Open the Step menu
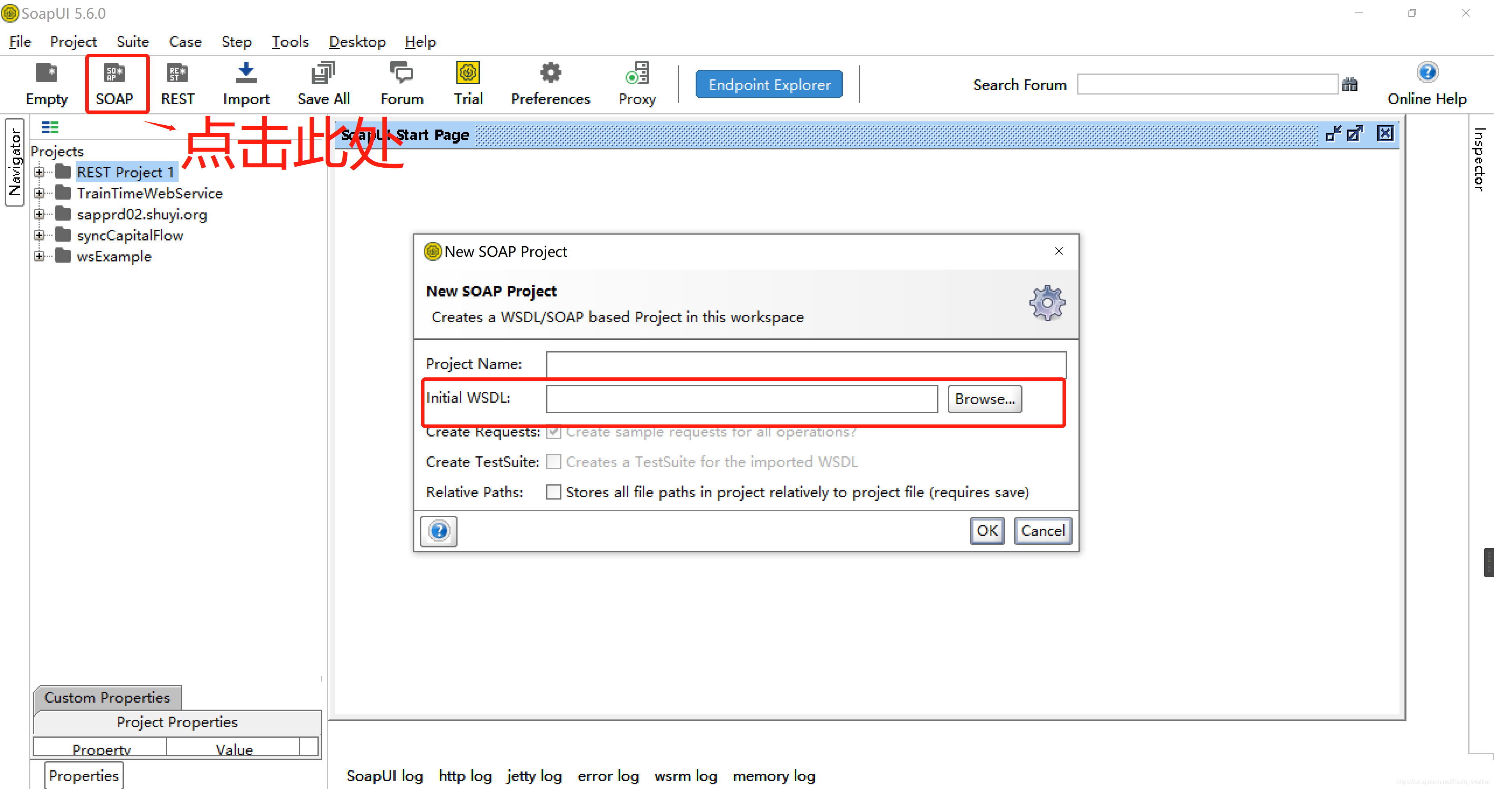 236,42
